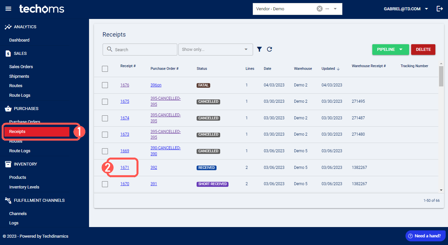This screenshot has width=448, height=245.
Task: Open Logs under Fulfillment Channels
Action: click(x=14, y=223)
